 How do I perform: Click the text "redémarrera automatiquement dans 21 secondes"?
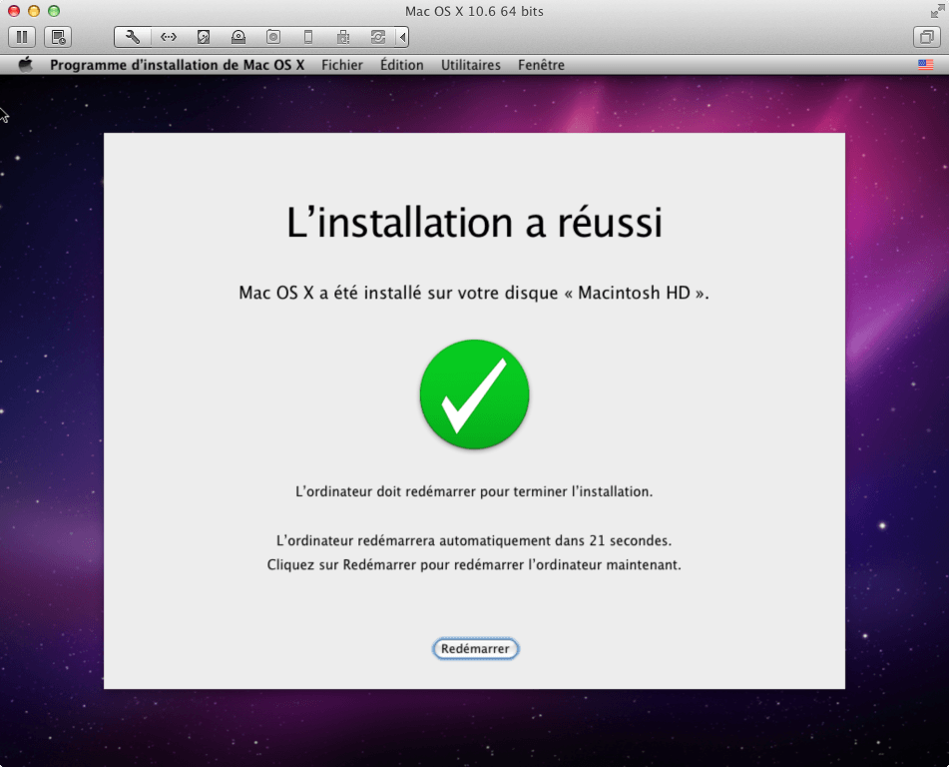click(x=515, y=540)
